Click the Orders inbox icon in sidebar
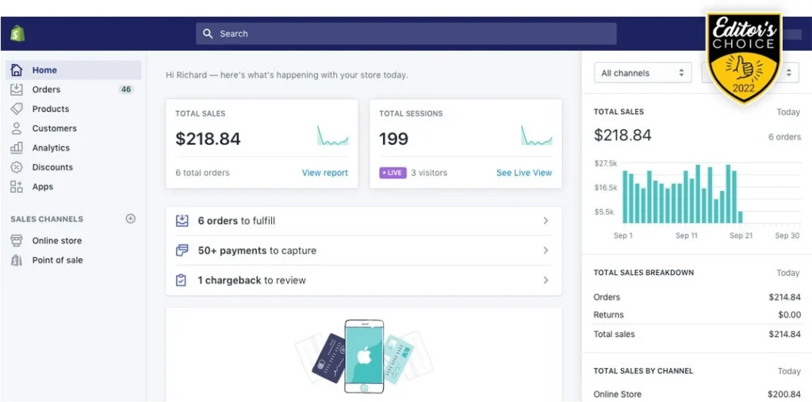812x402 pixels. [17, 90]
